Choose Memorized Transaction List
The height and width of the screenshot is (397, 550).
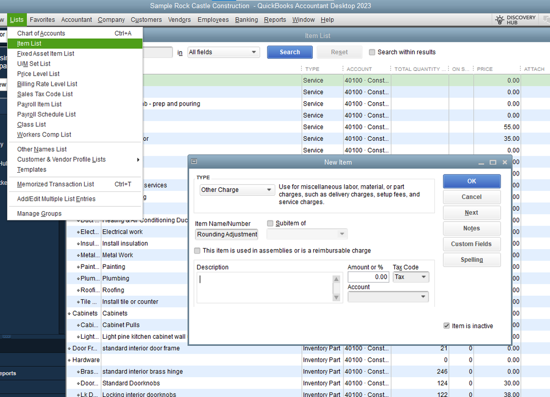pyautogui.click(x=75, y=184)
